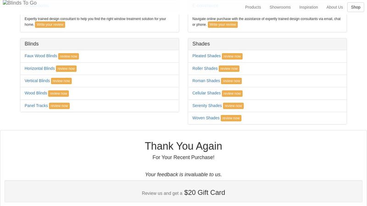Review now for Serenity Shades
Viewport: 367px width, 206px height.
point(233,106)
